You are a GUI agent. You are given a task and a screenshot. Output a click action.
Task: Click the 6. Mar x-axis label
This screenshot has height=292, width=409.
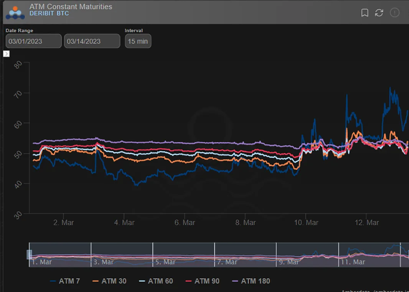pos(185,223)
